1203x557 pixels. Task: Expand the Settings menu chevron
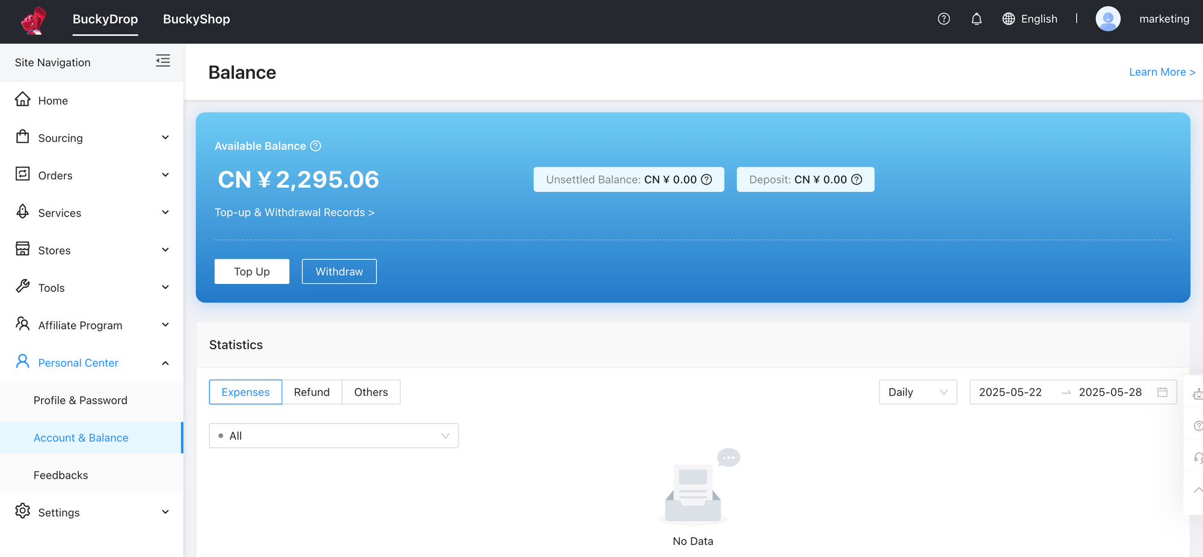click(x=165, y=512)
